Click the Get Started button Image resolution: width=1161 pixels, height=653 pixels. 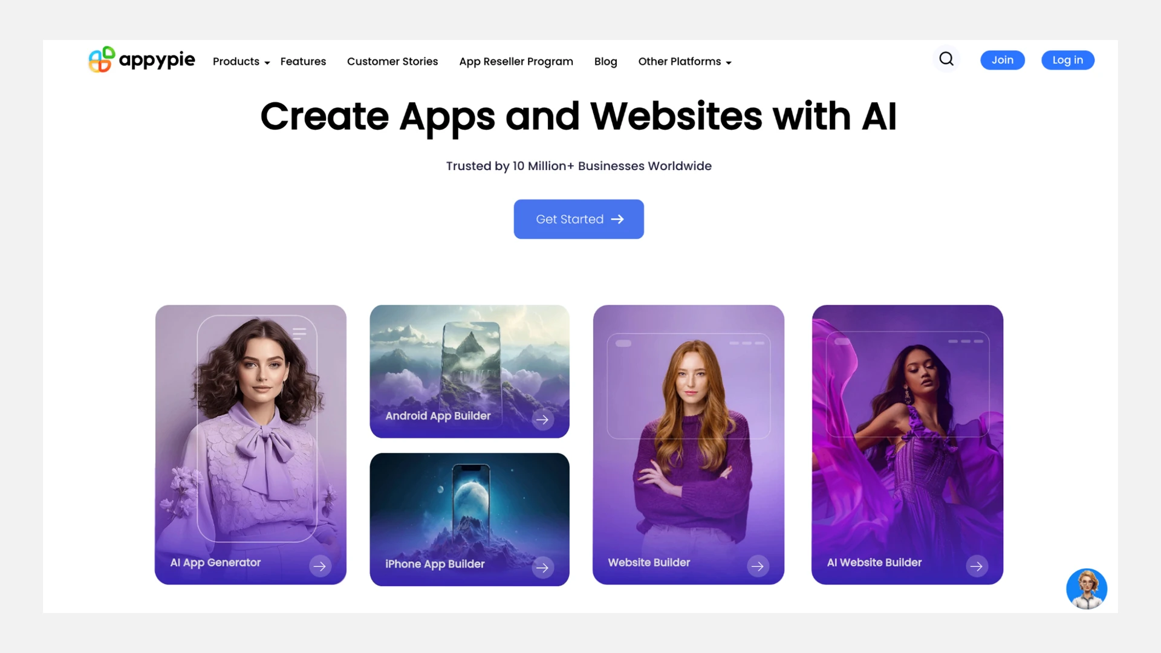click(x=579, y=219)
